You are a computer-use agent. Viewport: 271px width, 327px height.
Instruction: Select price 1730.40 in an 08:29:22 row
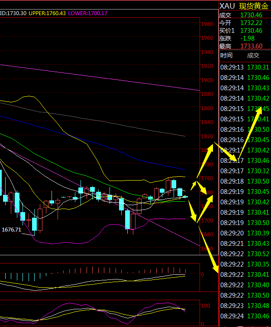tap(258, 285)
